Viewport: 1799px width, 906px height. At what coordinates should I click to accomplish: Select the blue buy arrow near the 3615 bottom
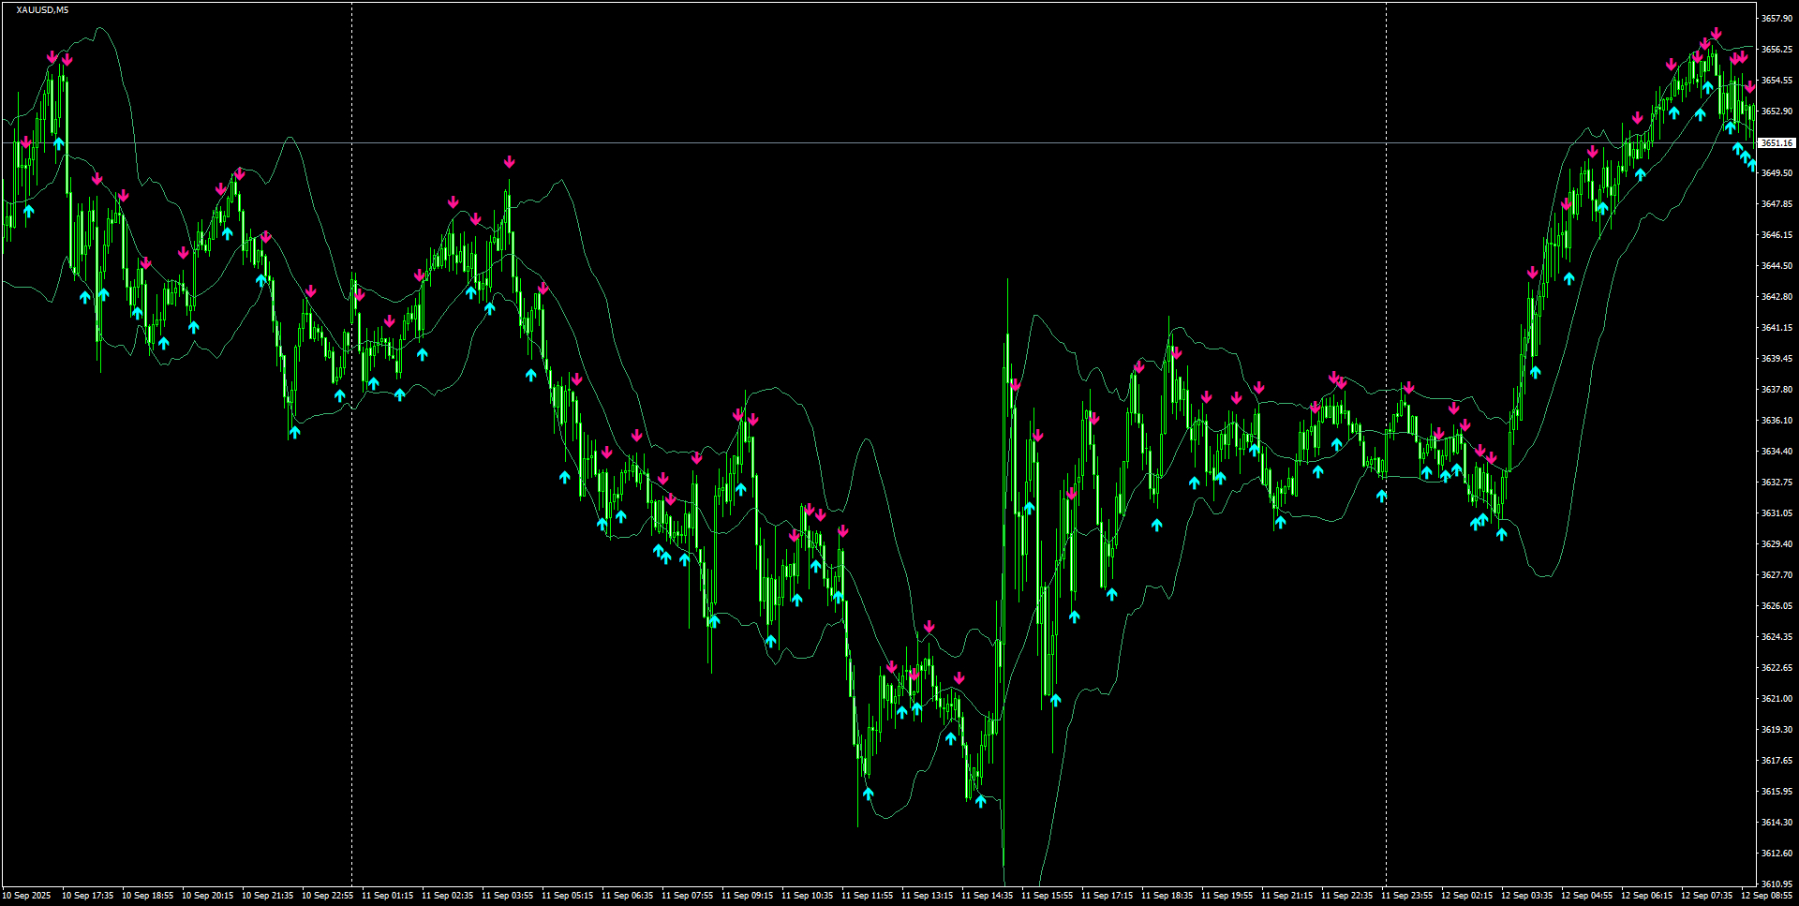981,801
